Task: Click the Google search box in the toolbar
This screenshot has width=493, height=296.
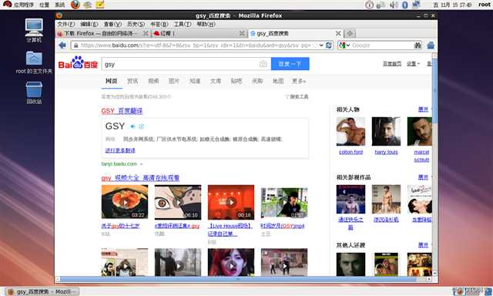Action: (x=382, y=45)
